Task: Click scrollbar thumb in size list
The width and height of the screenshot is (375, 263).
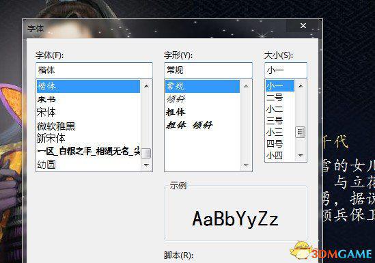Action: tap(301, 133)
